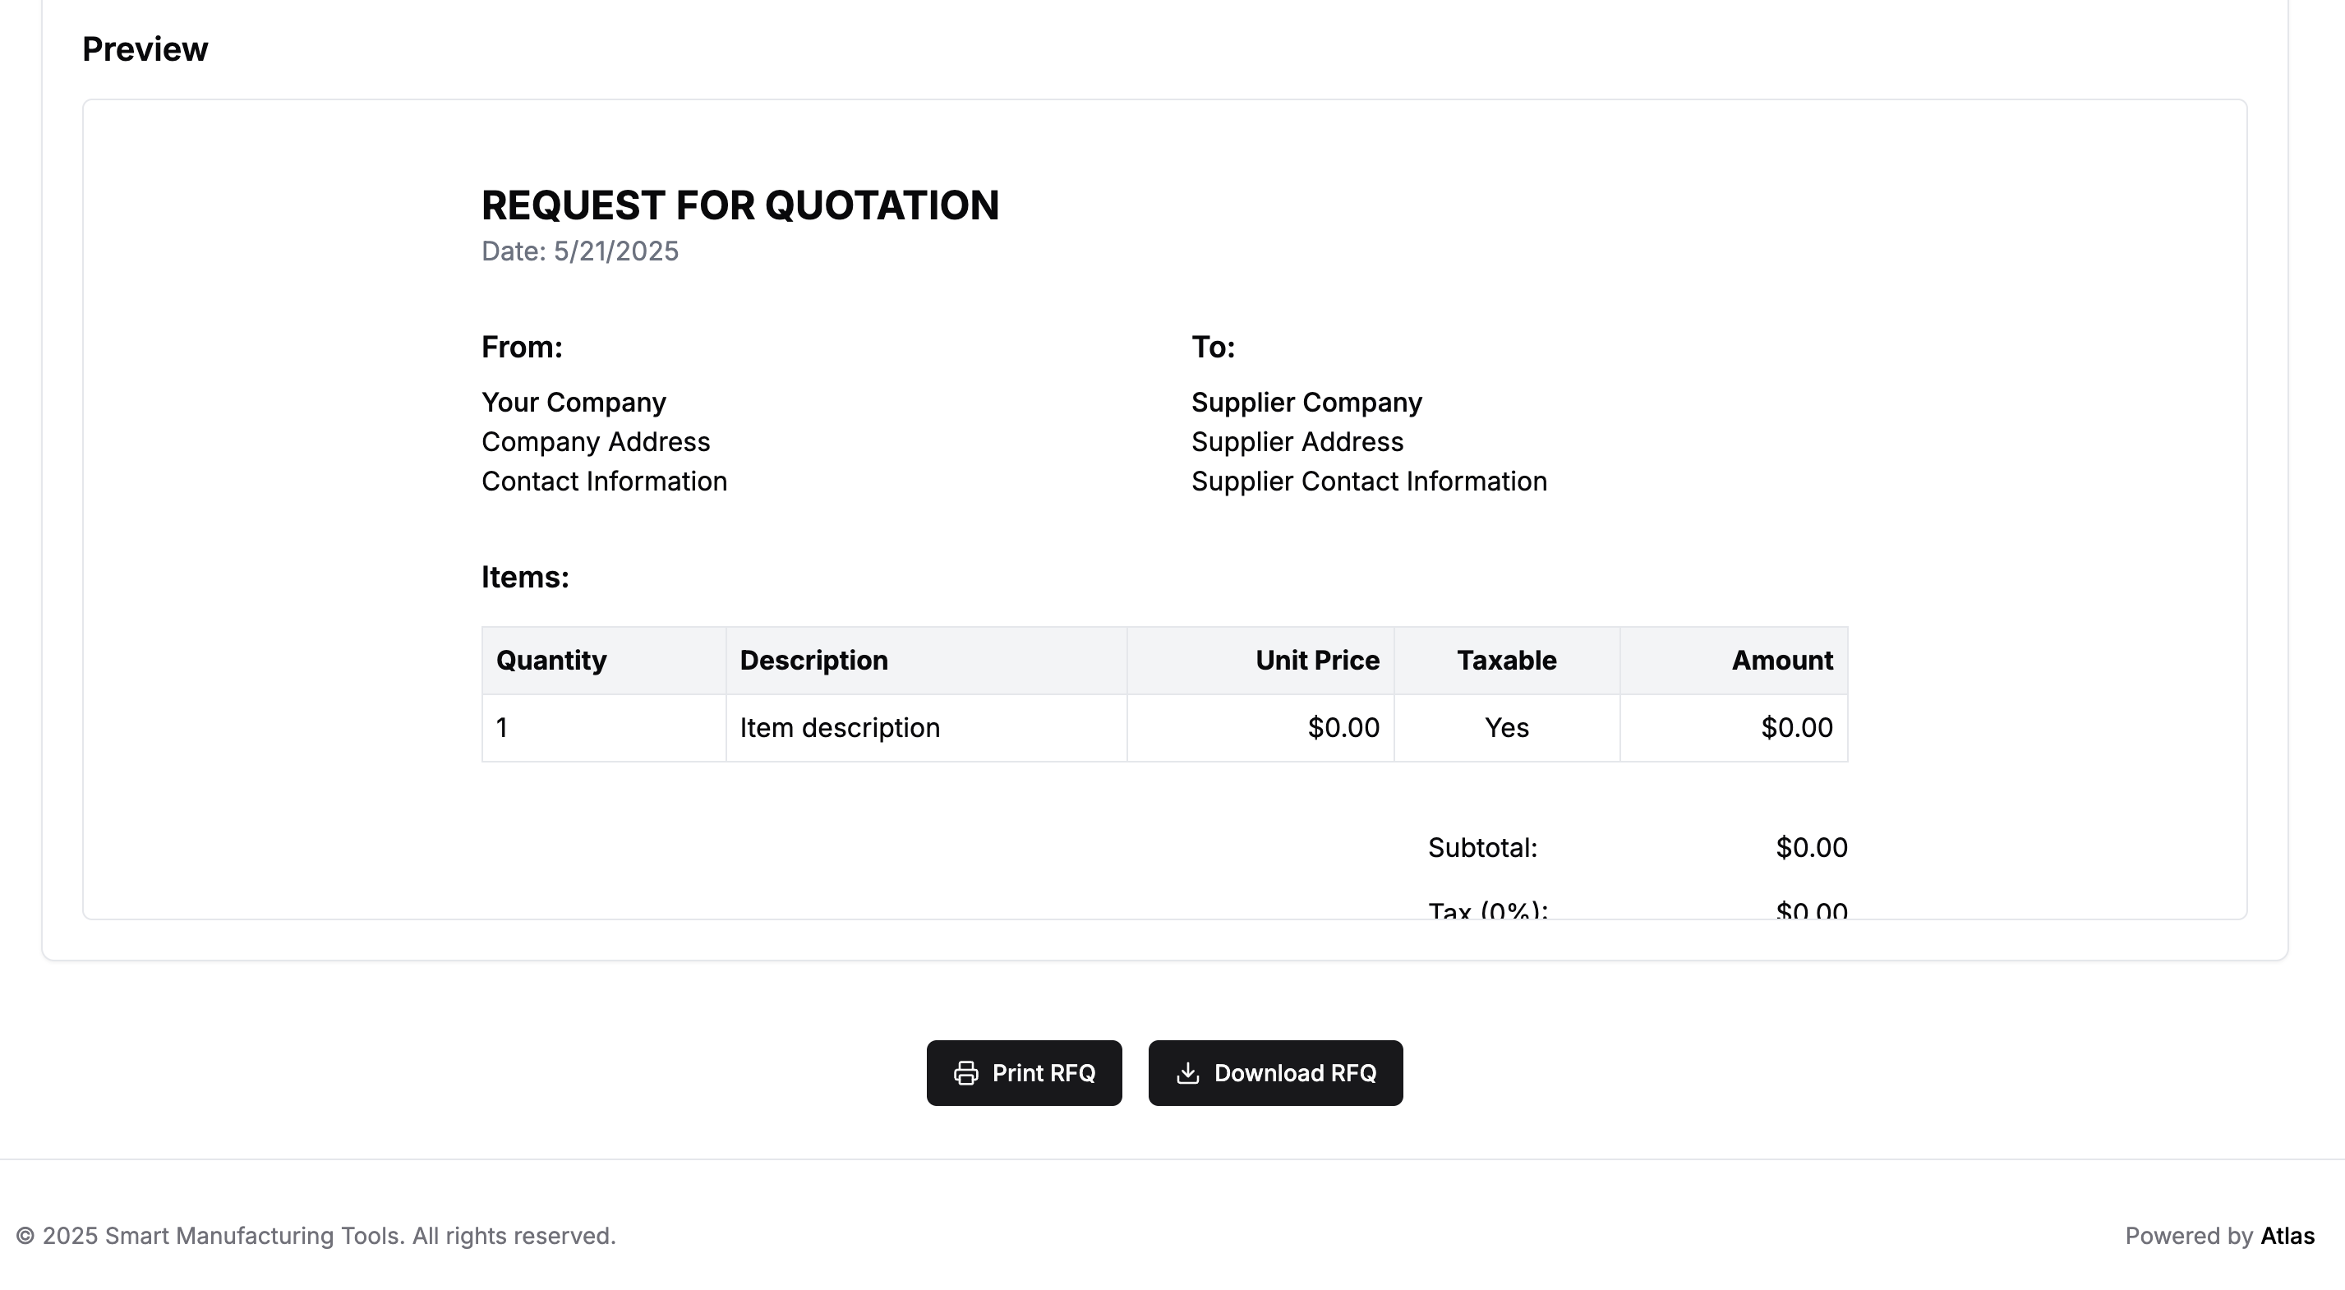Click the Preview heading
Screen dimensions: 2345x1290
(145, 49)
